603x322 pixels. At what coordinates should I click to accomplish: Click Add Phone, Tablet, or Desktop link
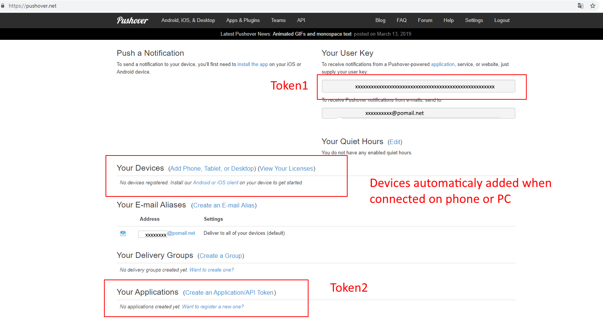tap(212, 169)
